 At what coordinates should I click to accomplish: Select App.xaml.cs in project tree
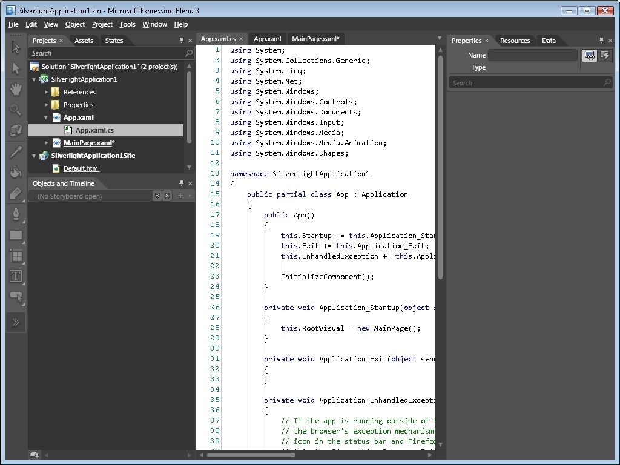[x=106, y=130]
